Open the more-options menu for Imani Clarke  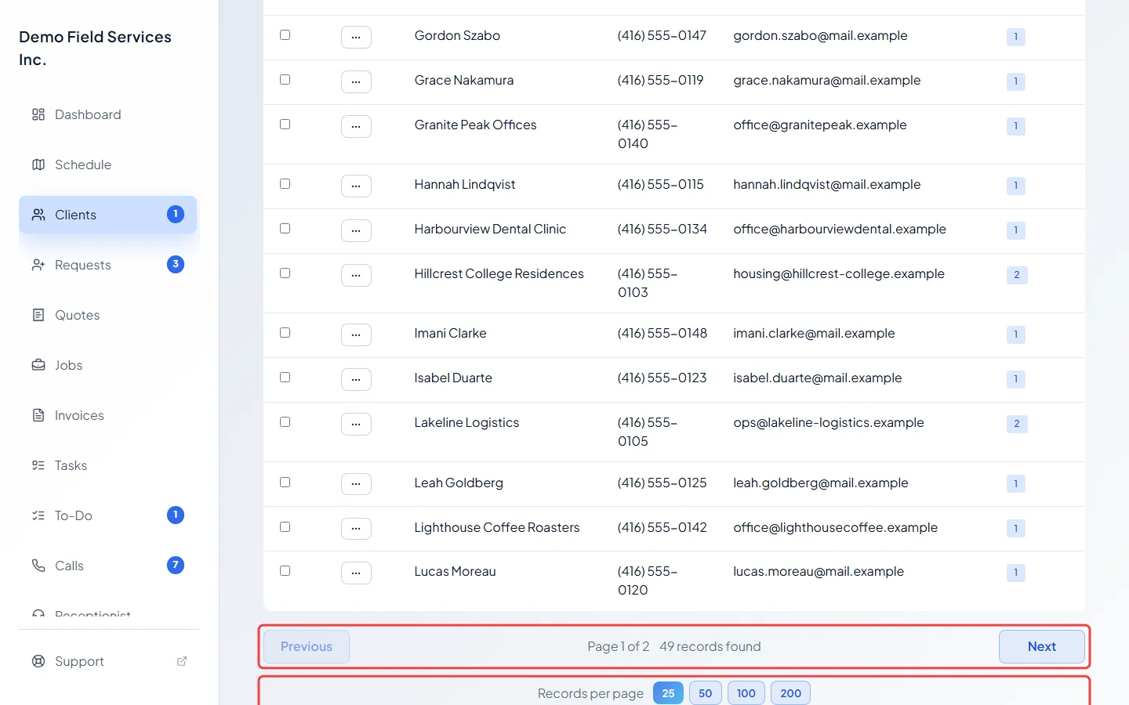coord(356,334)
